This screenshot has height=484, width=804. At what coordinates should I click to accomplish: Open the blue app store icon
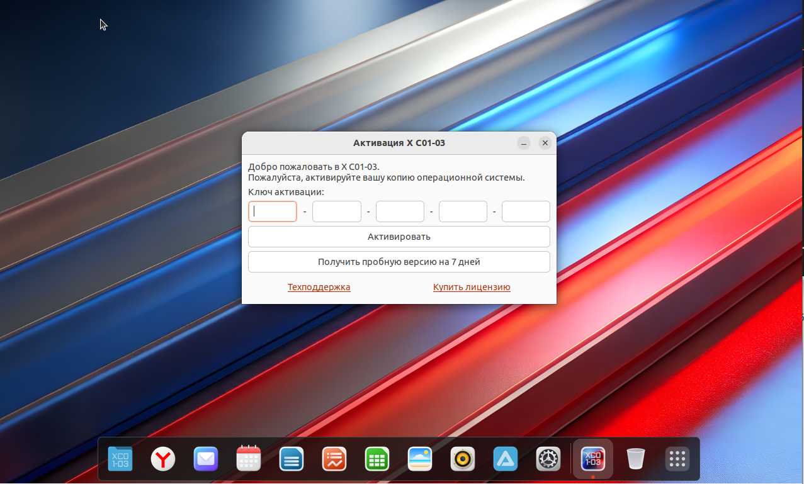point(506,459)
